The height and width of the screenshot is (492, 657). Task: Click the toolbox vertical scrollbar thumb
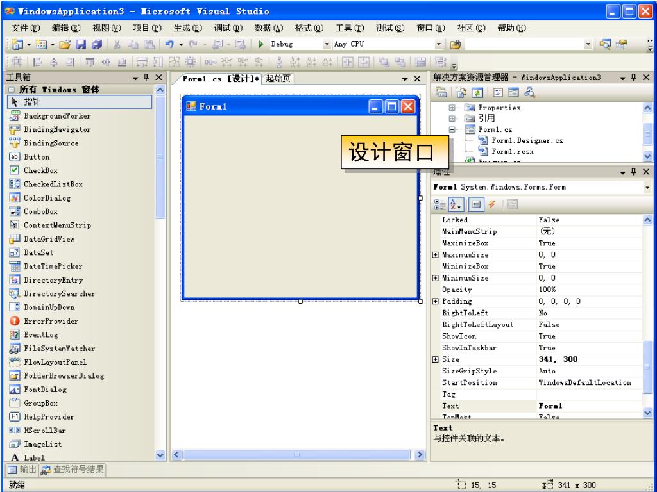160,157
